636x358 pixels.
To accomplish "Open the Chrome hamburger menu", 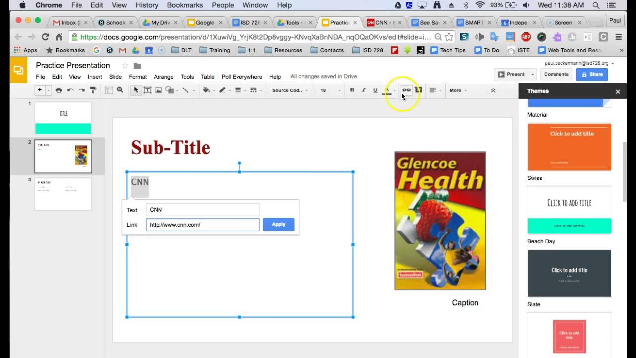I will click(x=619, y=37).
